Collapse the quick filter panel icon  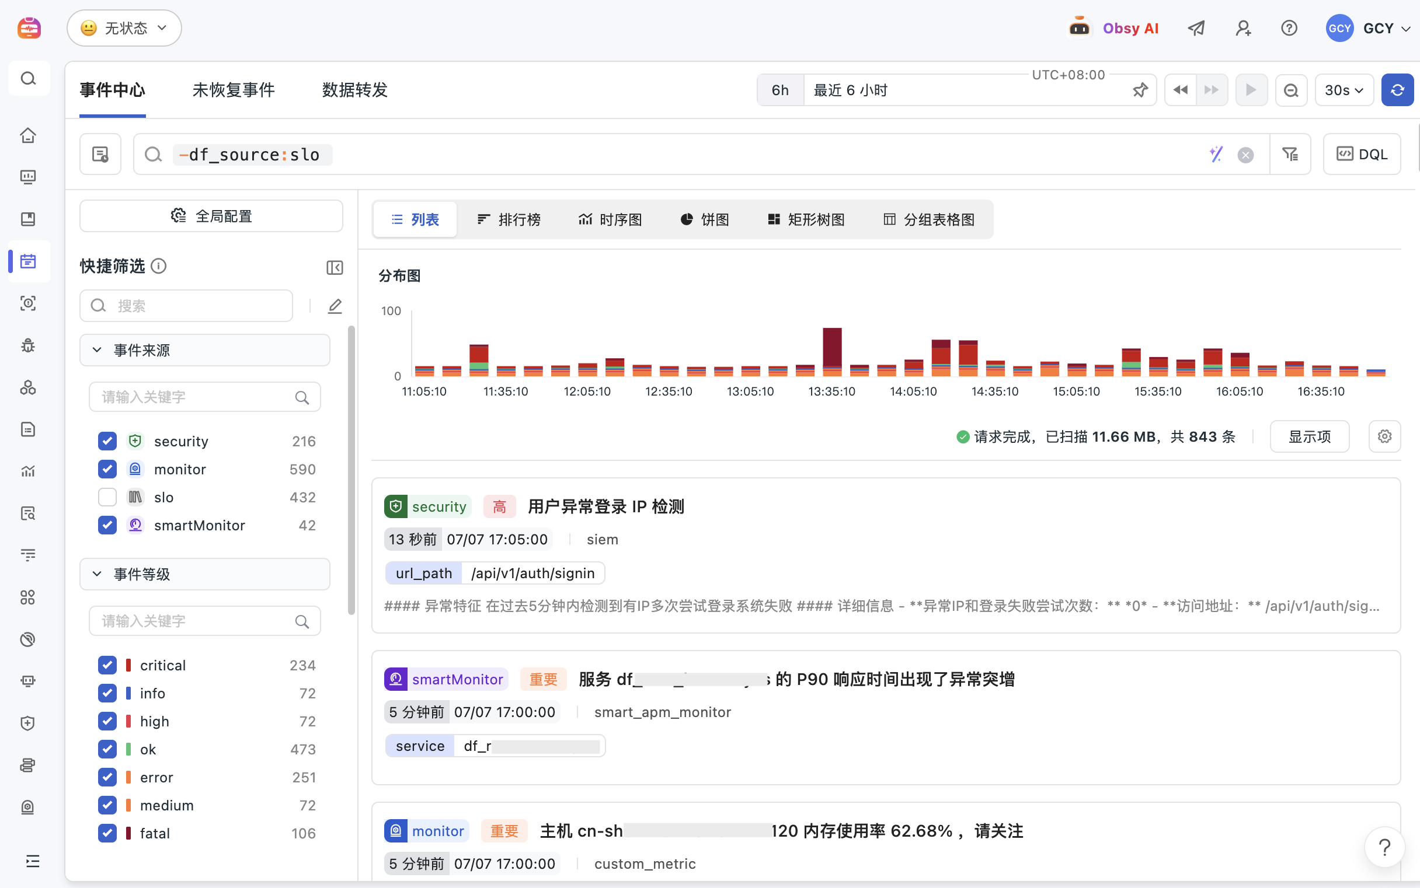pyautogui.click(x=335, y=267)
